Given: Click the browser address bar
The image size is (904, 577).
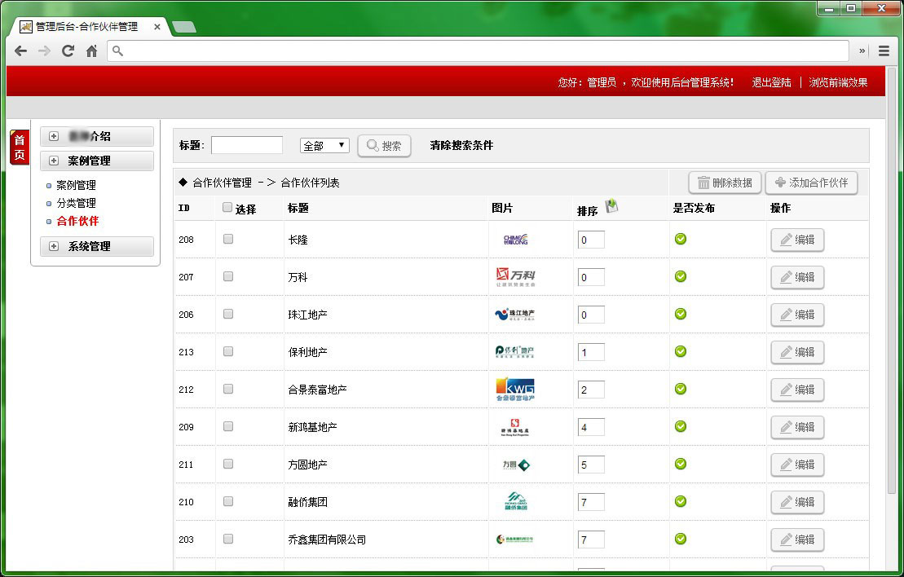Looking at the screenshot, I should tap(478, 51).
